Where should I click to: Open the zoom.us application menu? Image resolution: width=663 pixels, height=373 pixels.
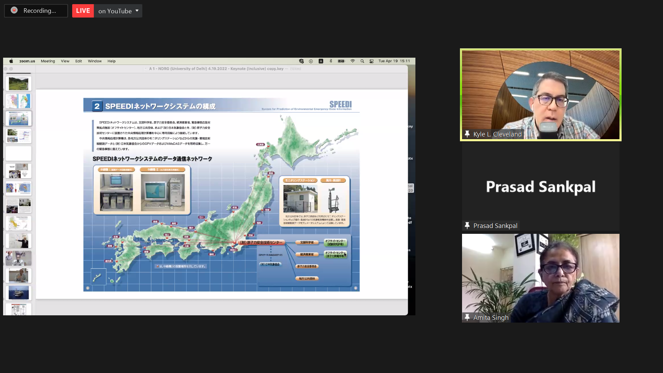(x=27, y=61)
